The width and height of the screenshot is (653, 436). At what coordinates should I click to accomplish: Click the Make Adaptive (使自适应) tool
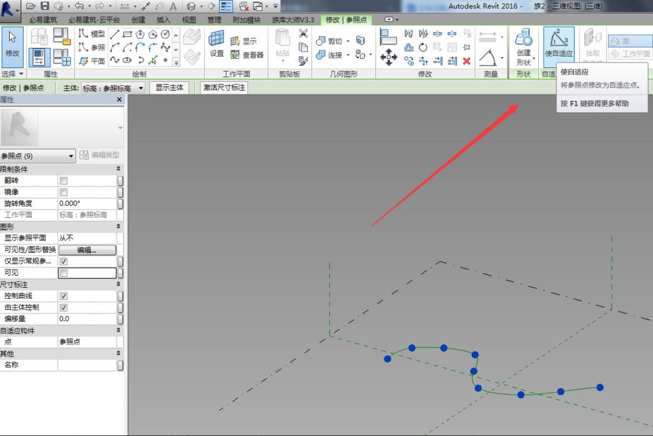(x=558, y=44)
